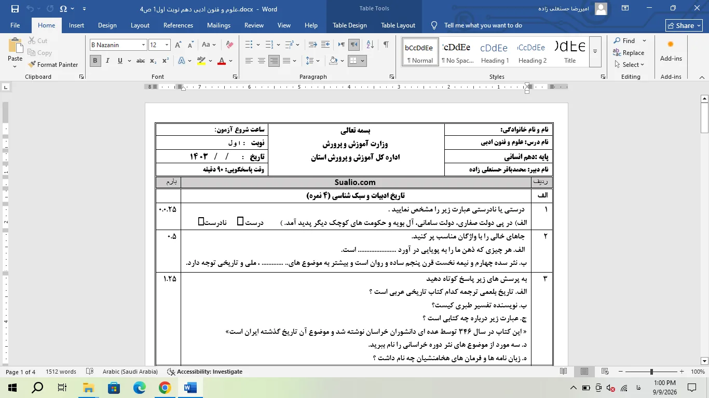Image resolution: width=709 pixels, height=398 pixels.
Task: Click the Paste clipboard icon
Action: tap(16, 46)
